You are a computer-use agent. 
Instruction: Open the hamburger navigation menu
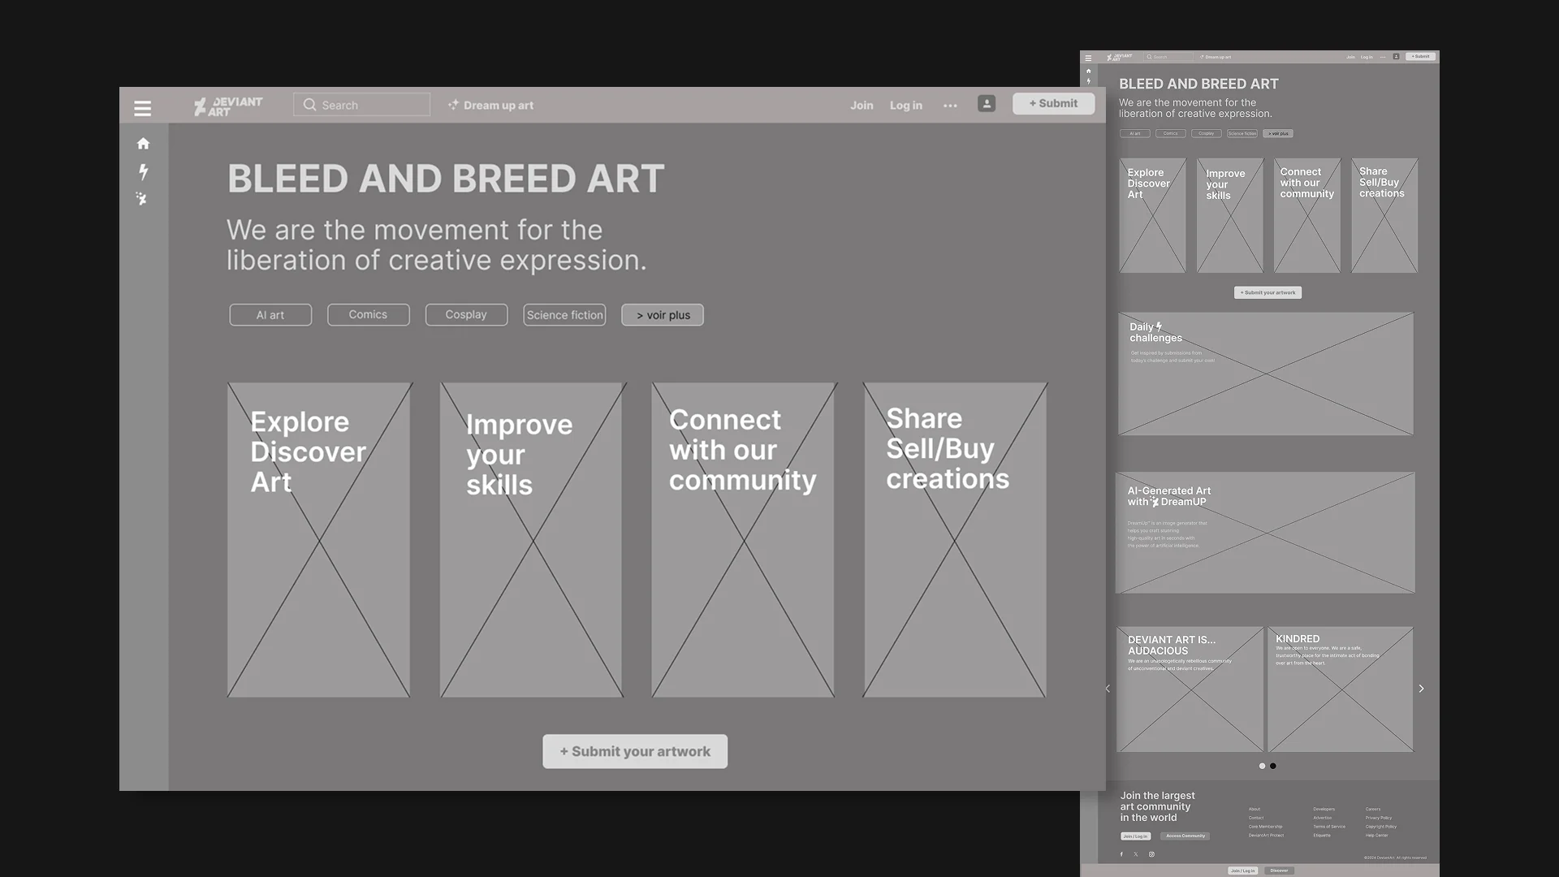pos(143,108)
